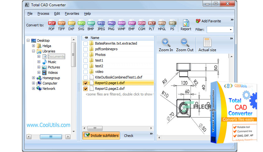This screenshot has width=263, height=152.
Task: Expand file list bottom bar chevron
Action: pos(151,133)
